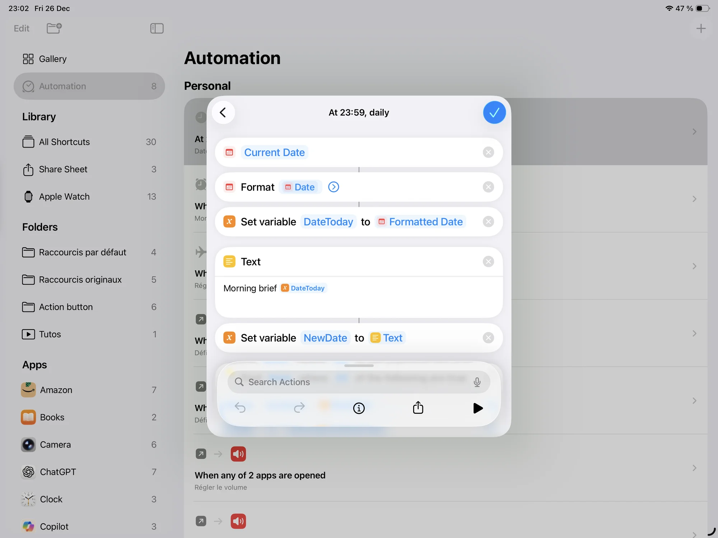Open the info icon in the action bar
The width and height of the screenshot is (718, 538).
coord(359,408)
